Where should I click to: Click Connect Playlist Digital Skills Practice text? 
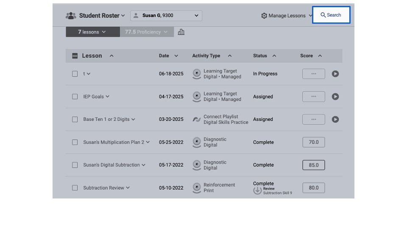tap(226, 120)
